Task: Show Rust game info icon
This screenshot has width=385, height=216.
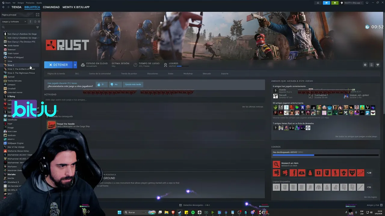Action: pos(371,65)
